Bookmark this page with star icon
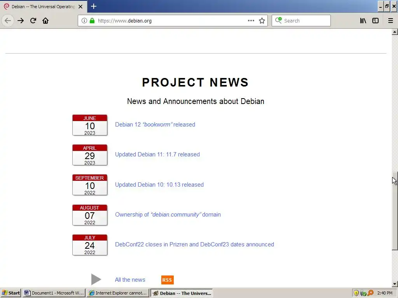Viewport: 398px width, 298px height. (262, 21)
